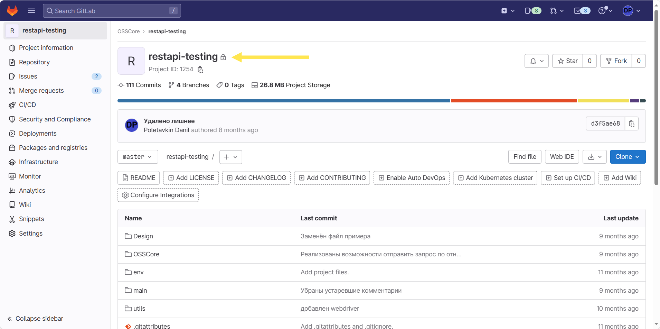
Task: Open Security and Compliance in sidebar
Action: (x=55, y=119)
